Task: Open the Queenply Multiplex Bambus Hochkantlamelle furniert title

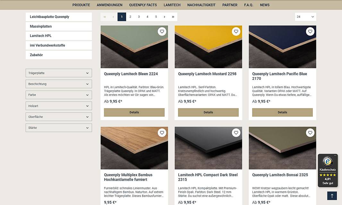Action: 128,177
